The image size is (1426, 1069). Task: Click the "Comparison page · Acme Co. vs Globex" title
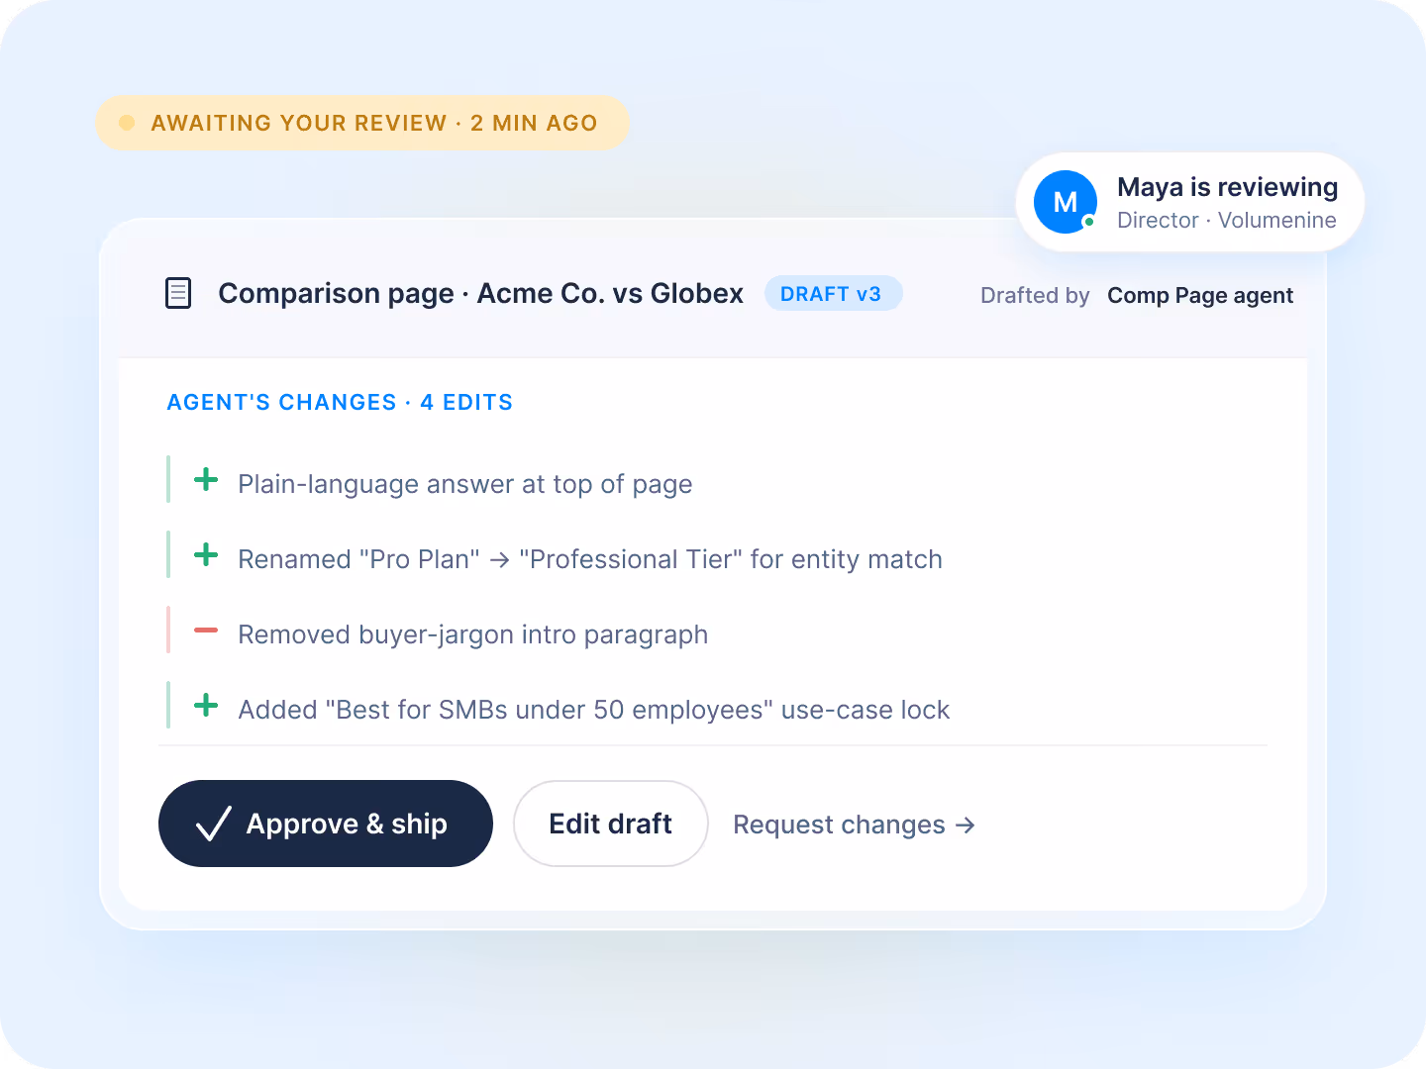tap(481, 294)
